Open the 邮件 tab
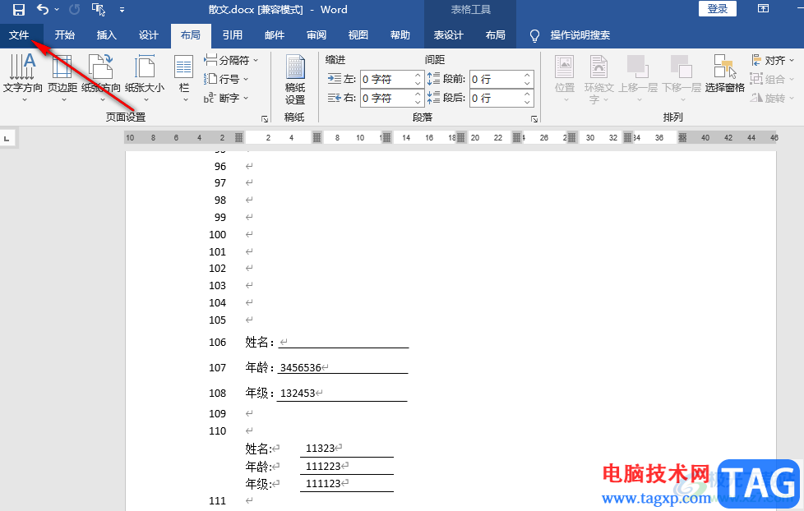This screenshot has width=804, height=511. [x=275, y=35]
